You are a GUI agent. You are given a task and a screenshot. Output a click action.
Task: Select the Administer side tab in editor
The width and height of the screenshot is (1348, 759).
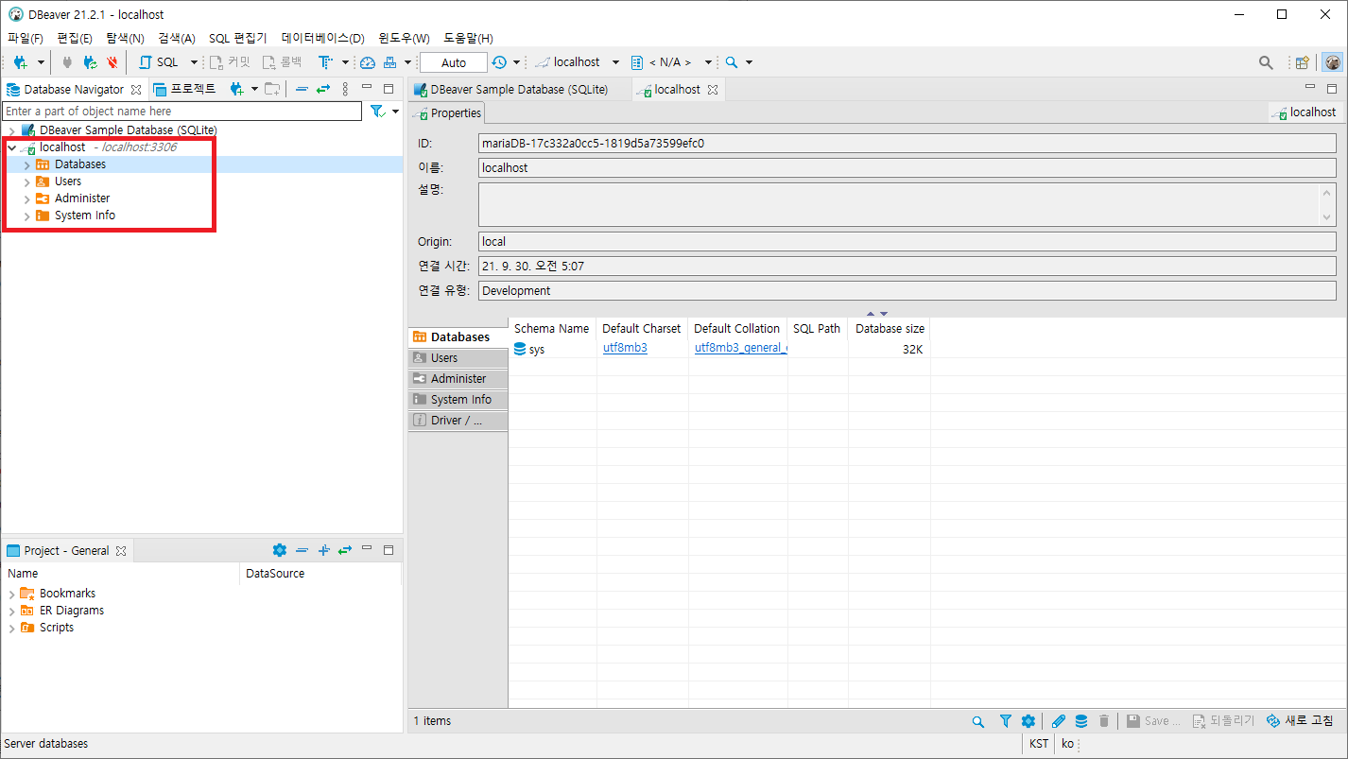458,379
